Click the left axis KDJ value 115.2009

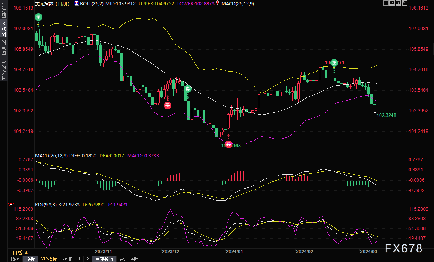[24, 209]
